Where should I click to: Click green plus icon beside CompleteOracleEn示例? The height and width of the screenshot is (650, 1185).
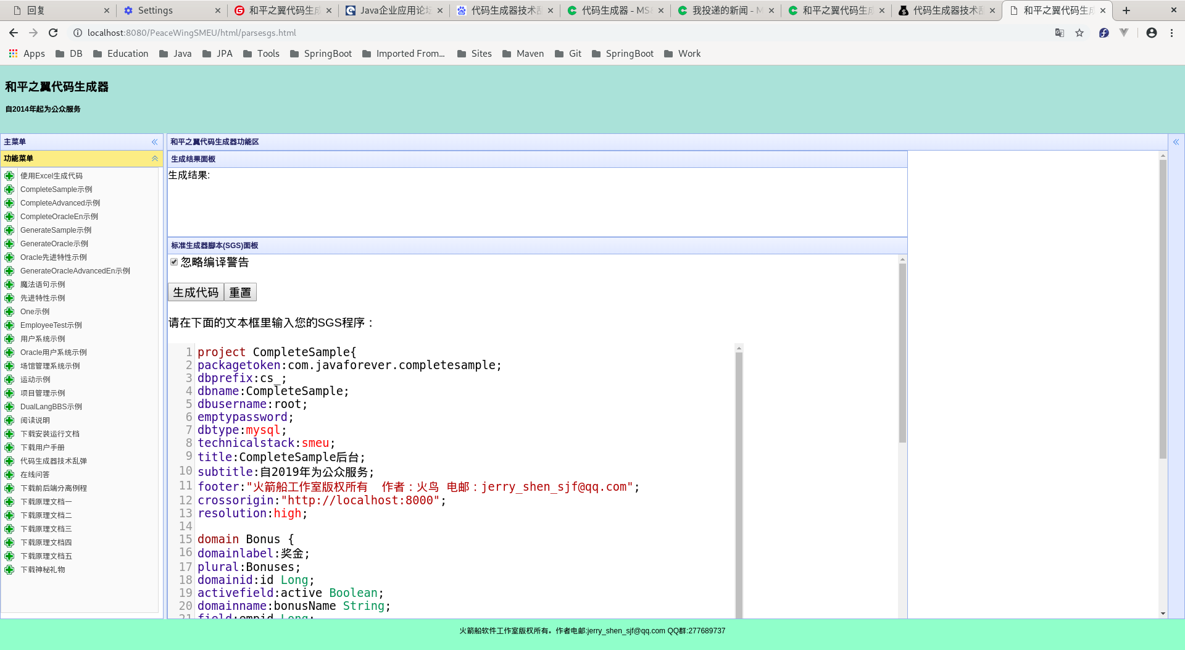pyautogui.click(x=9, y=217)
